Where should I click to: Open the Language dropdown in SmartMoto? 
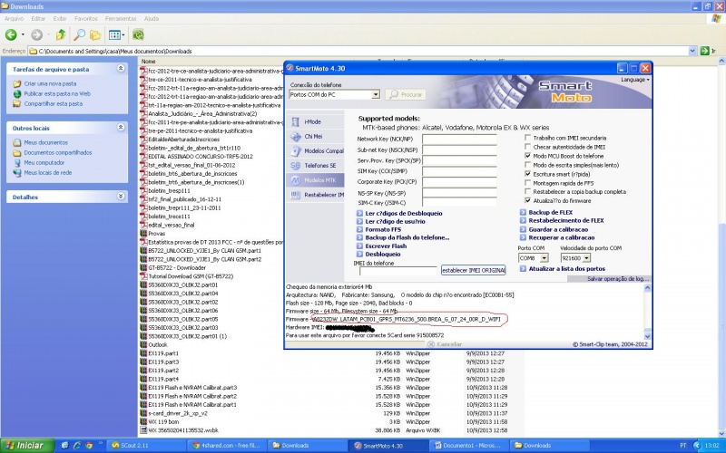click(x=634, y=80)
